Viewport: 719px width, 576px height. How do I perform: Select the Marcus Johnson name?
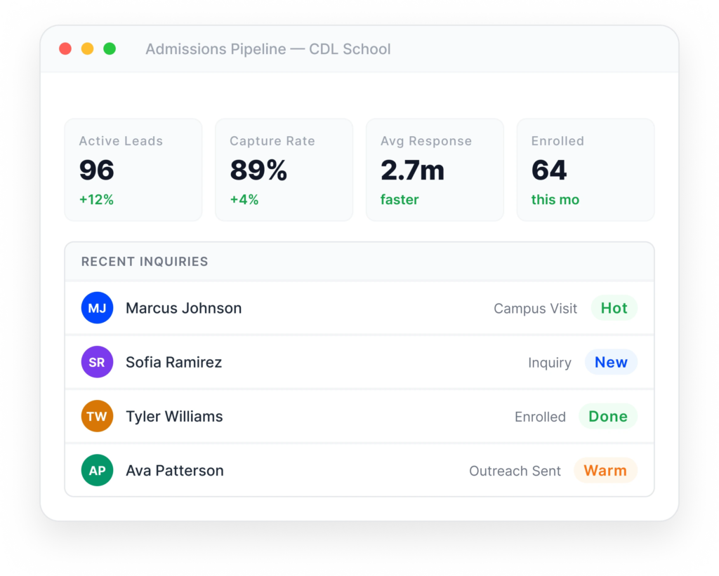pos(183,308)
